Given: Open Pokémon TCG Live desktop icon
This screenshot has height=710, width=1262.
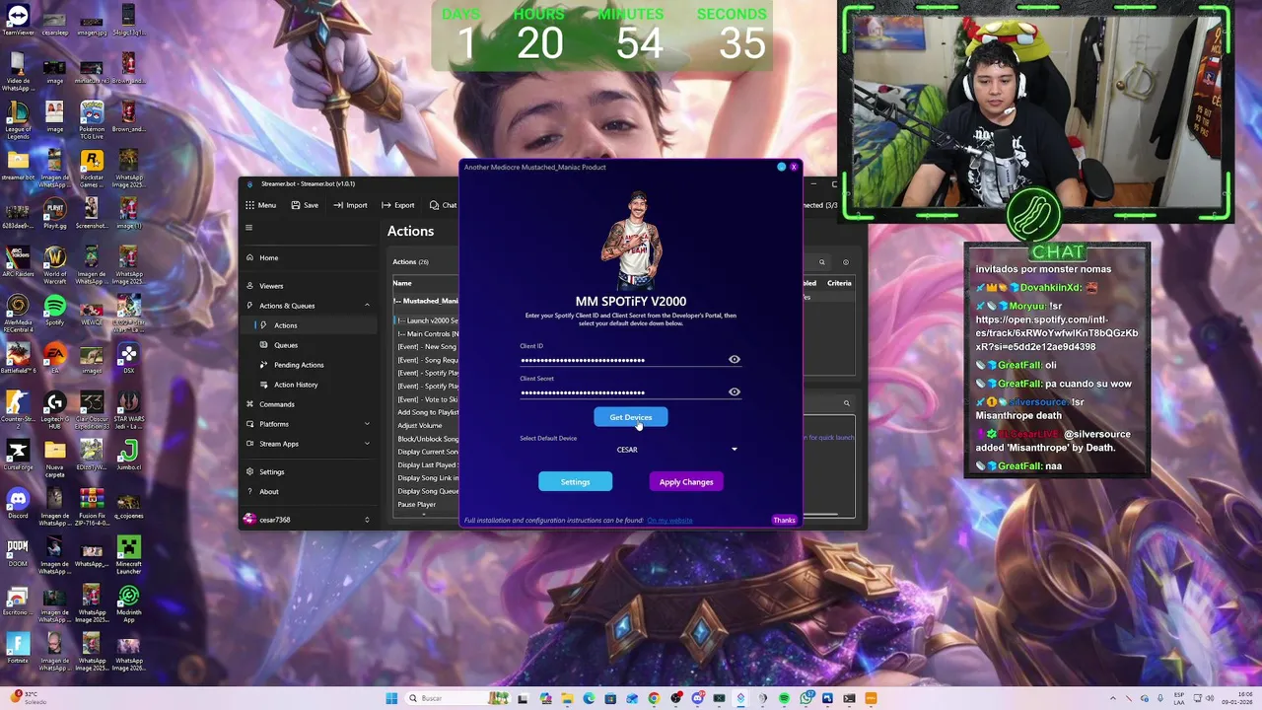Looking at the screenshot, I should (91, 118).
